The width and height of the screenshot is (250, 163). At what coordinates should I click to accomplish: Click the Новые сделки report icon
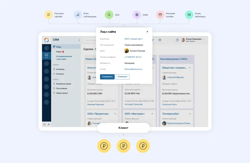tap(54, 93)
